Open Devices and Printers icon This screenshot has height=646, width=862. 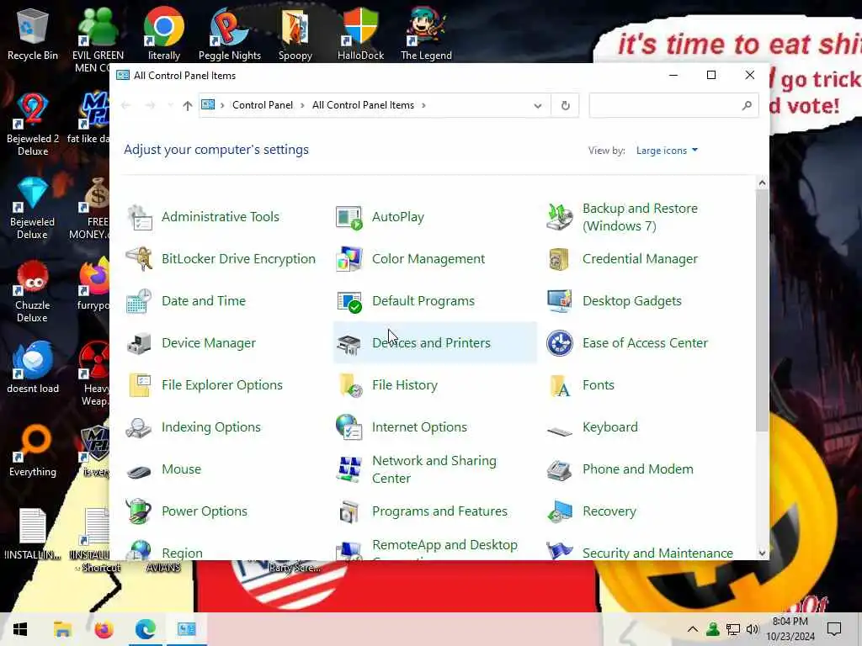349,343
